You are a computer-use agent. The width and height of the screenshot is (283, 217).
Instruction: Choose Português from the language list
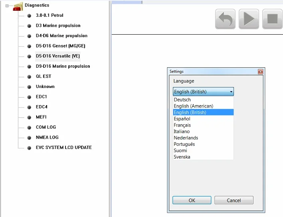click(203, 144)
